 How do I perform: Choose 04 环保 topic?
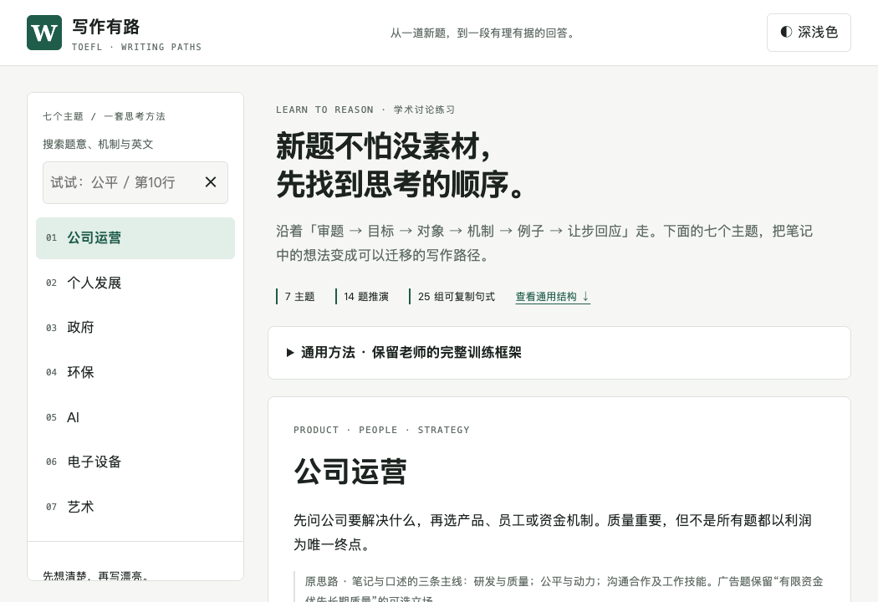coord(135,372)
